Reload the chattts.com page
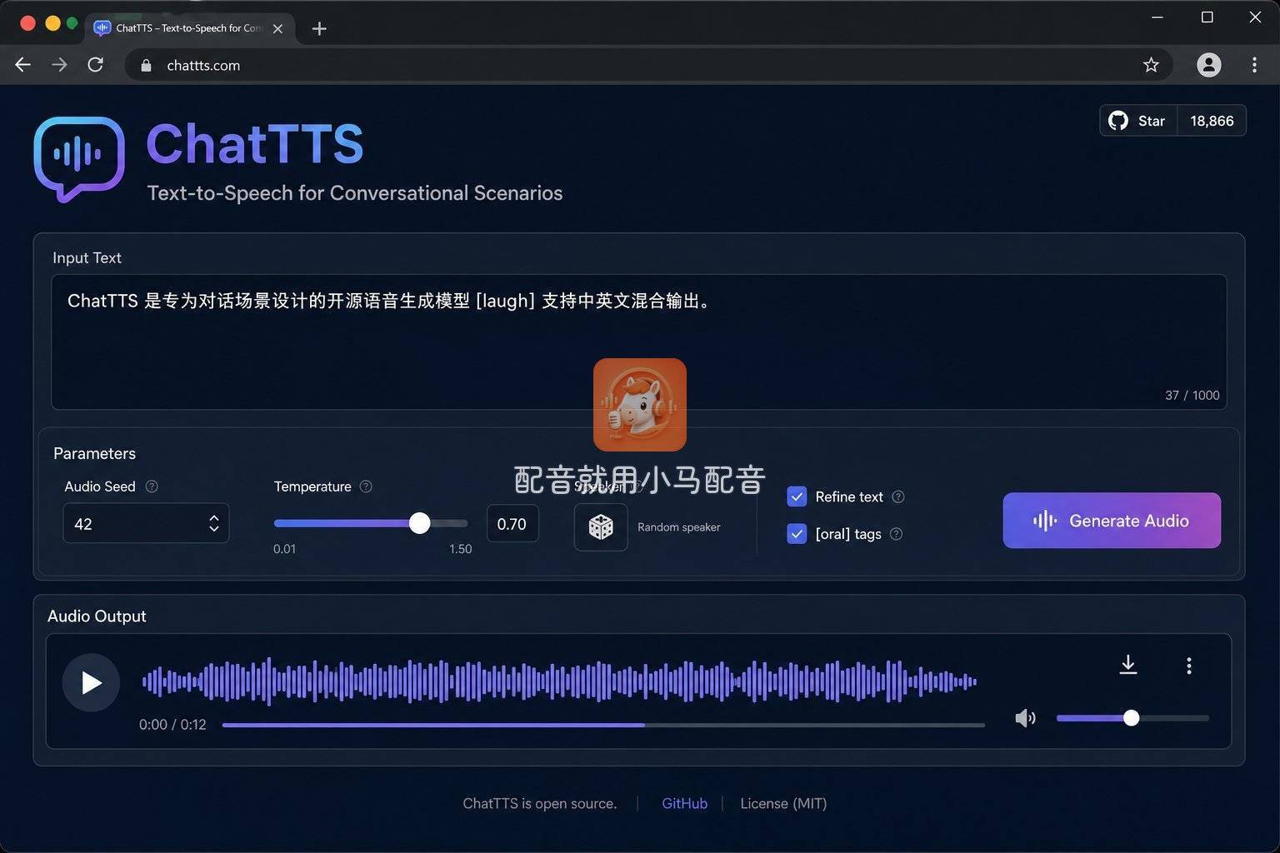Viewport: 1280px width, 853px height. click(96, 65)
